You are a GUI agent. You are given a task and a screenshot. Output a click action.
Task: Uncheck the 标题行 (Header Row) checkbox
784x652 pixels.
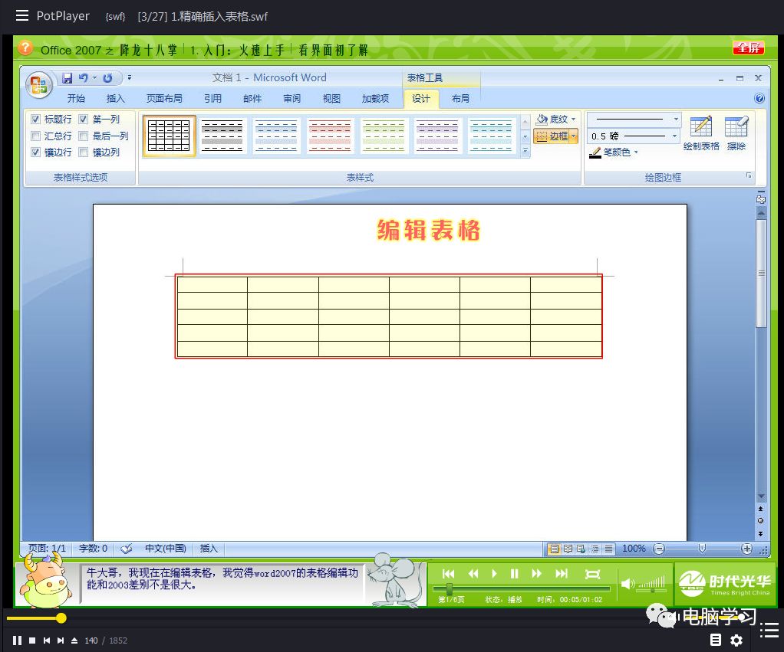[x=35, y=120]
